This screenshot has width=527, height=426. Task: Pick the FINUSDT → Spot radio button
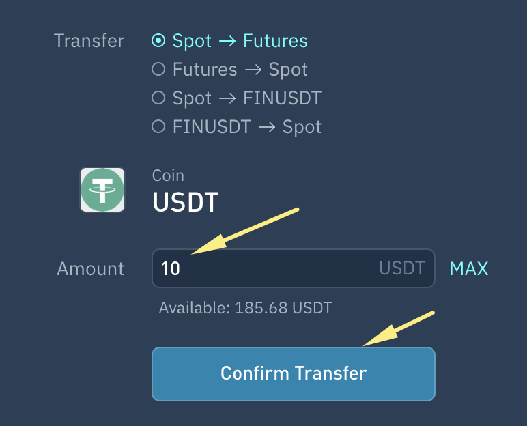(x=158, y=127)
